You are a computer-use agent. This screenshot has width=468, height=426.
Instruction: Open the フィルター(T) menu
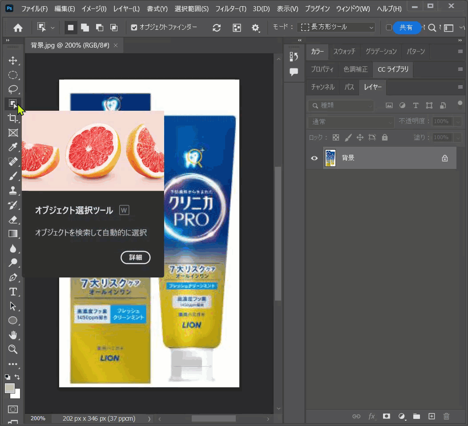point(231,8)
